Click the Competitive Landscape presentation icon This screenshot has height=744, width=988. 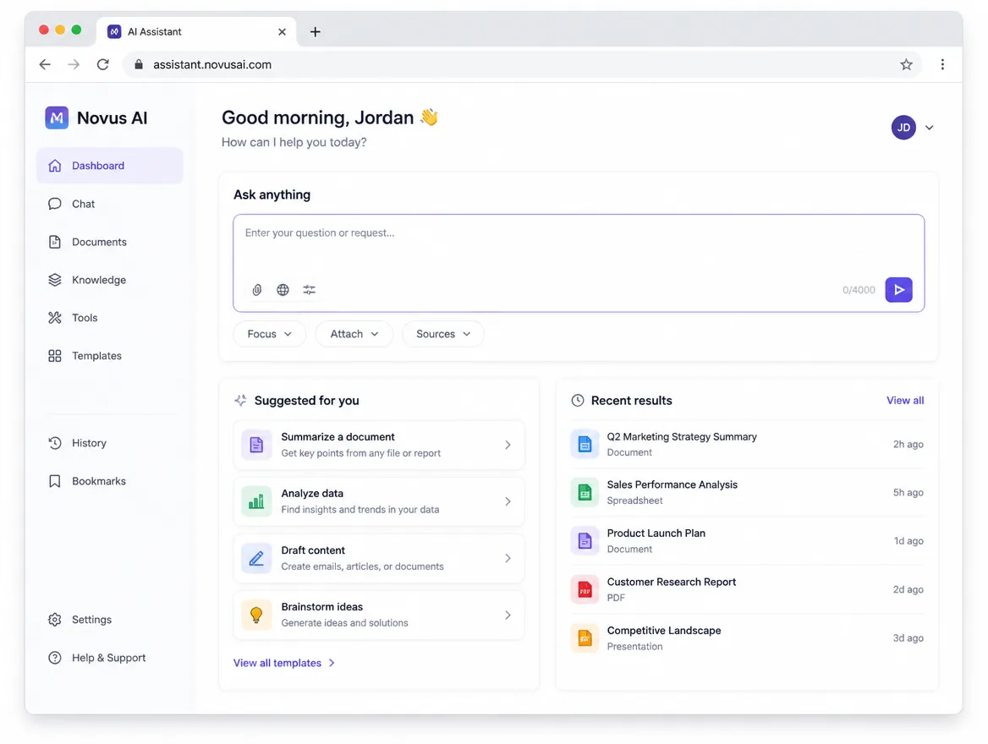(585, 638)
